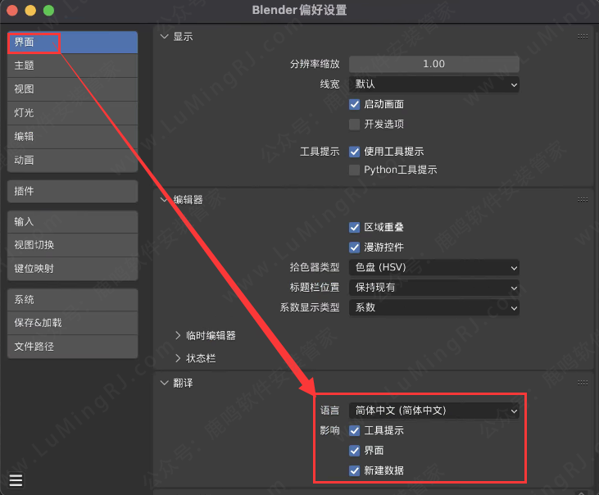The width and height of the screenshot is (599, 495).
Task: Open the 拾色器类型 dropdown
Action: click(433, 267)
